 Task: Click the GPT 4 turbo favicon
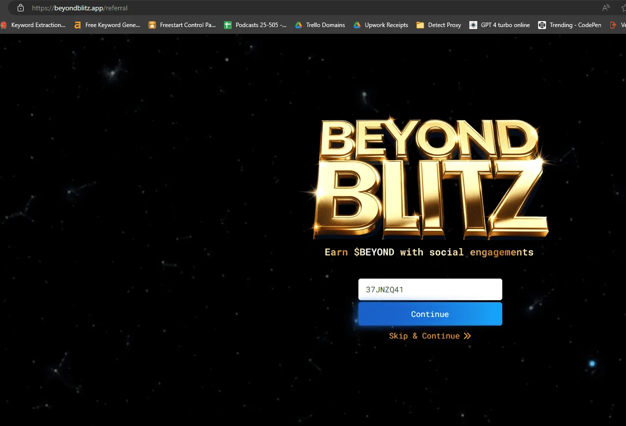coord(473,25)
